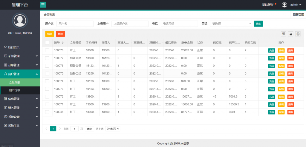Open the 等级 请选择 dropdown
The height and width of the screenshot is (147, 306).
(x=232, y=24)
